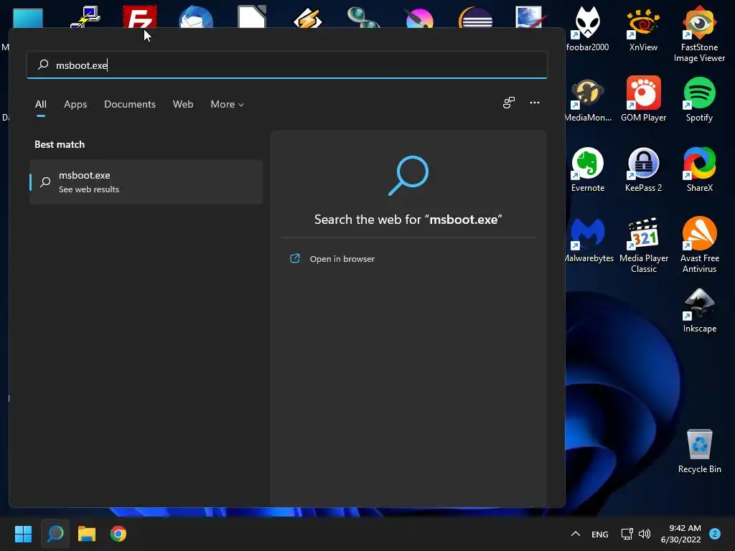
Task: Click the large magnifier web search icon
Action: (x=408, y=175)
